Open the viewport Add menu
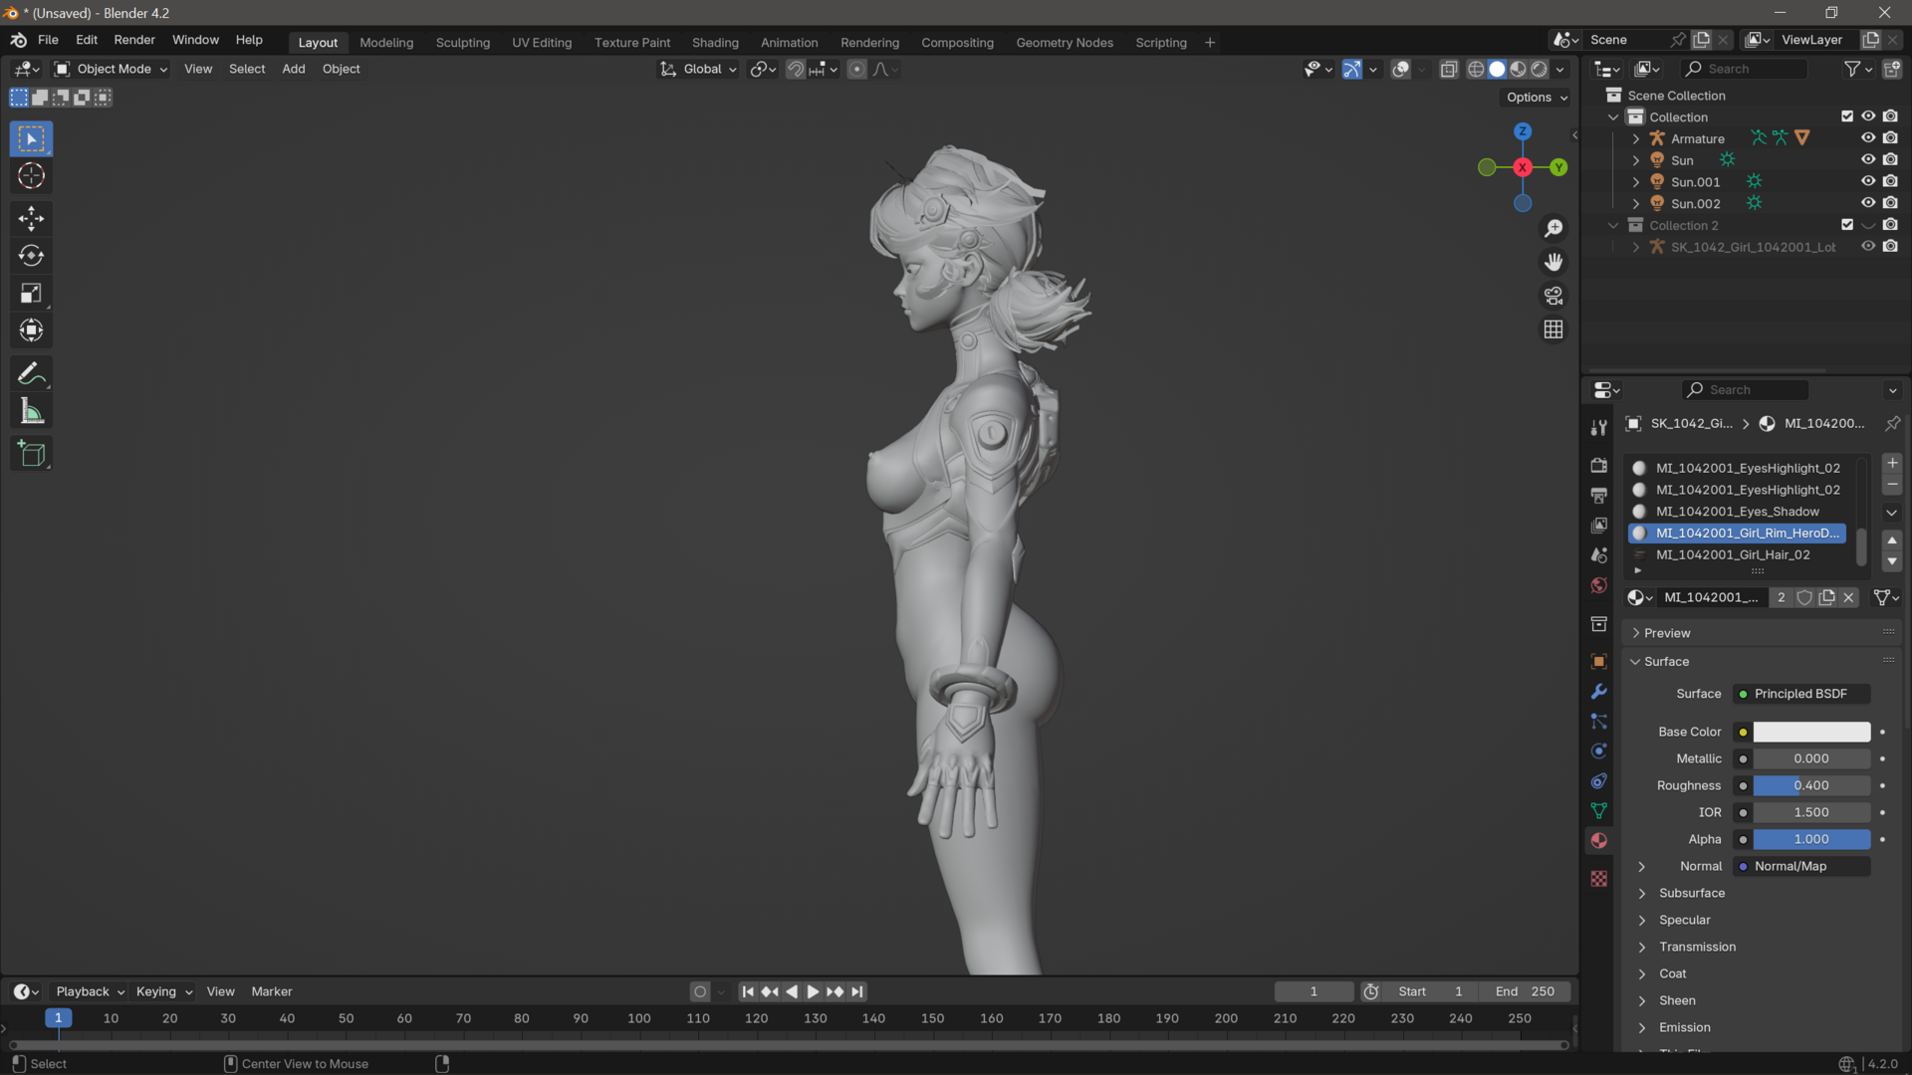The height and width of the screenshot is (1075, 1912). click(x=294, y=69)
